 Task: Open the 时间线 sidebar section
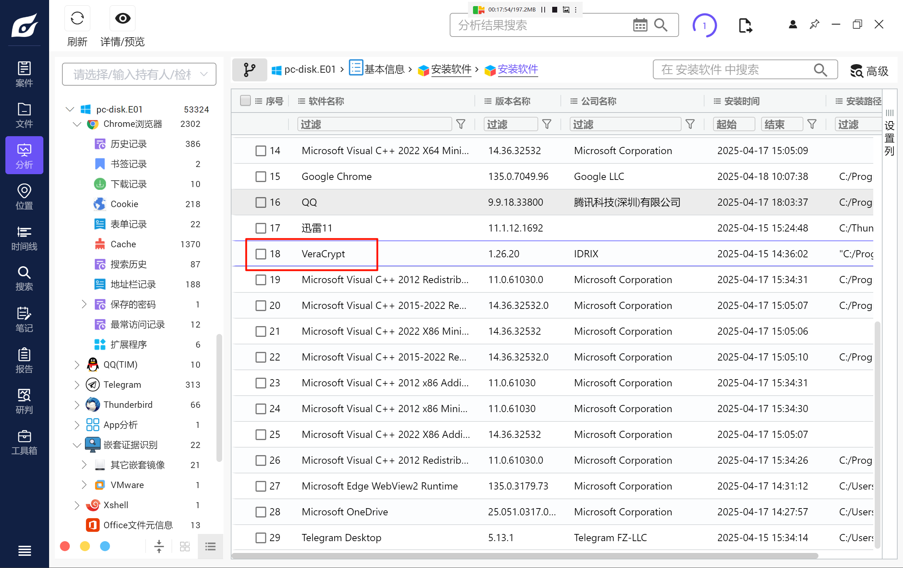click(24, 238)
